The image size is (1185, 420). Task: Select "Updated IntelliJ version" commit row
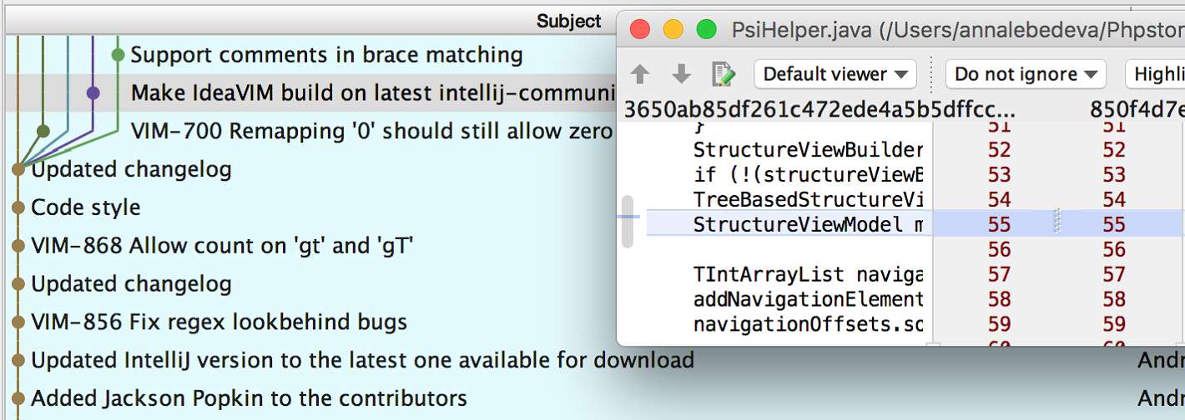[362, 360]
